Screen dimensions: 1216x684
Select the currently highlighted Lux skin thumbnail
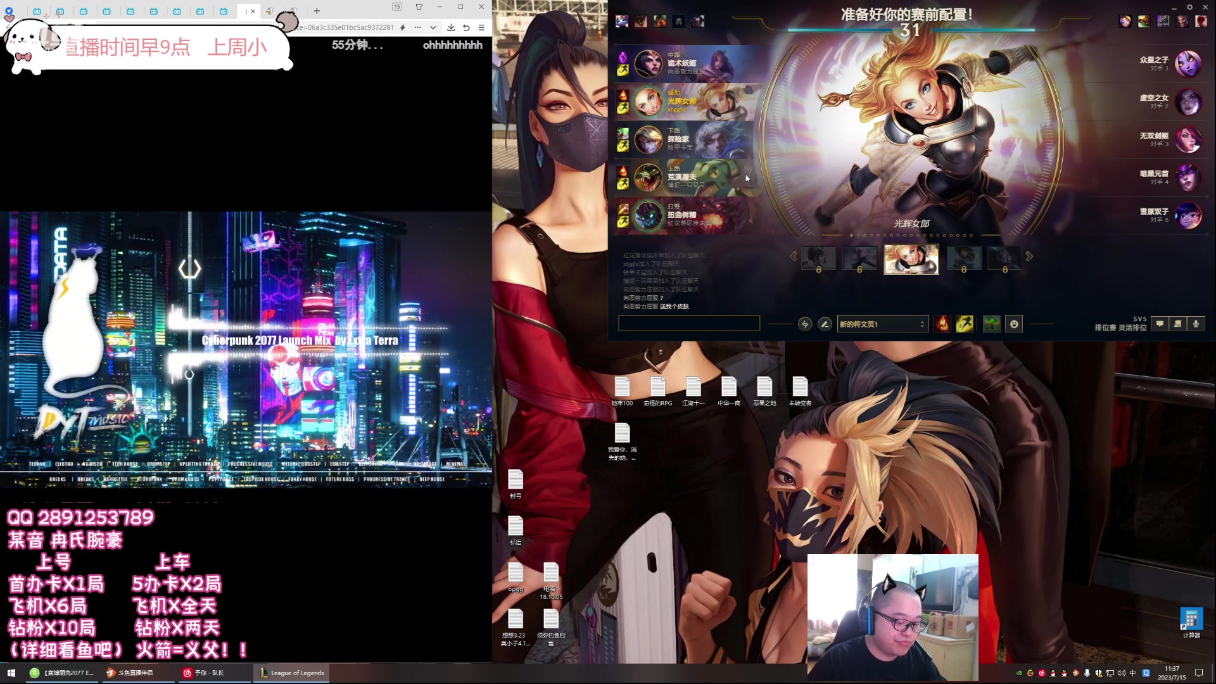pos(911,259)
